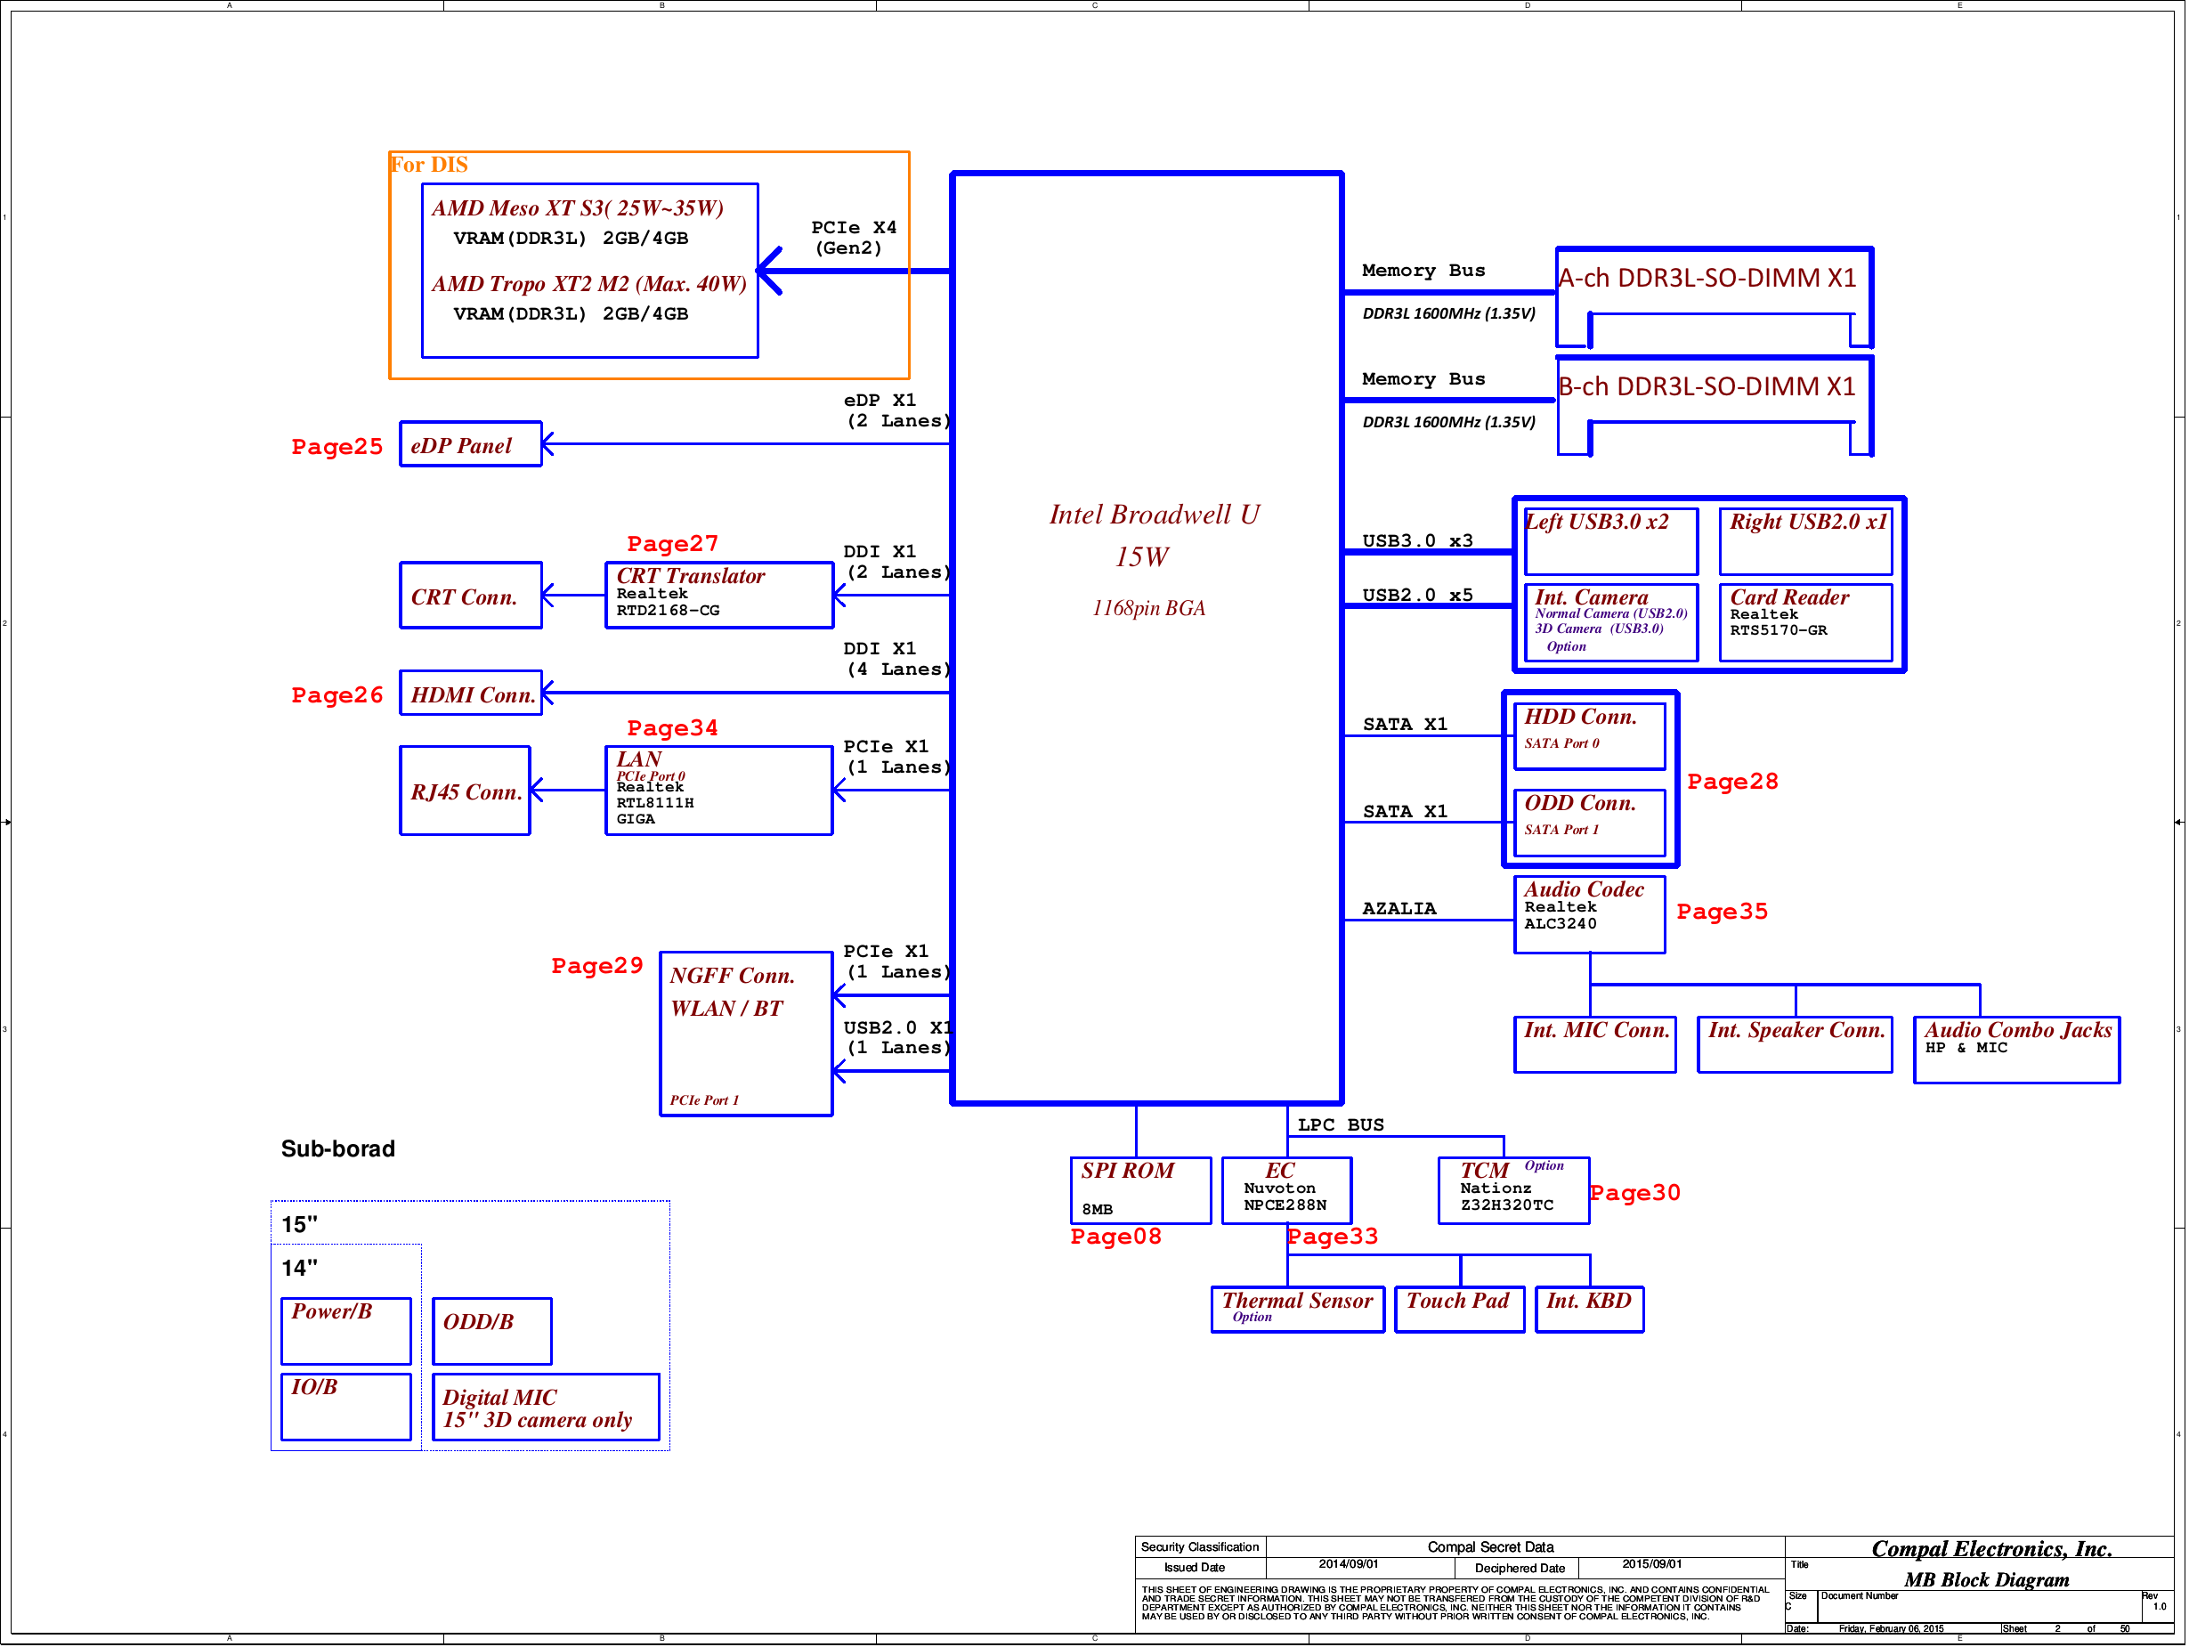Select the Int. Speaker Conn. block
The height and width of the screenshot is (1647, 2189).
pyautogui.click(x=1796, y=1045)
